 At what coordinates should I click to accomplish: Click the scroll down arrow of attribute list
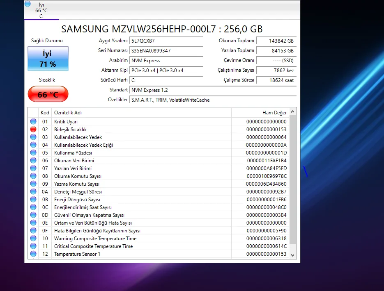click(x=292, y=255)
